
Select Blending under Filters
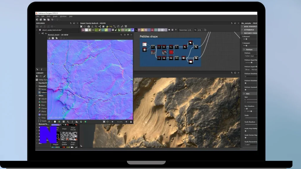[43, 102]
